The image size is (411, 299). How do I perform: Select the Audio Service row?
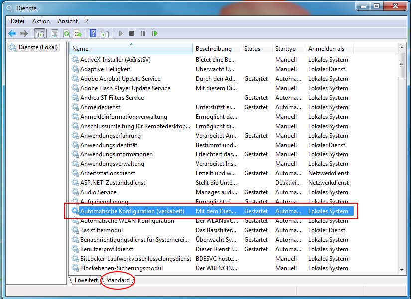click(x=98, y=192)
